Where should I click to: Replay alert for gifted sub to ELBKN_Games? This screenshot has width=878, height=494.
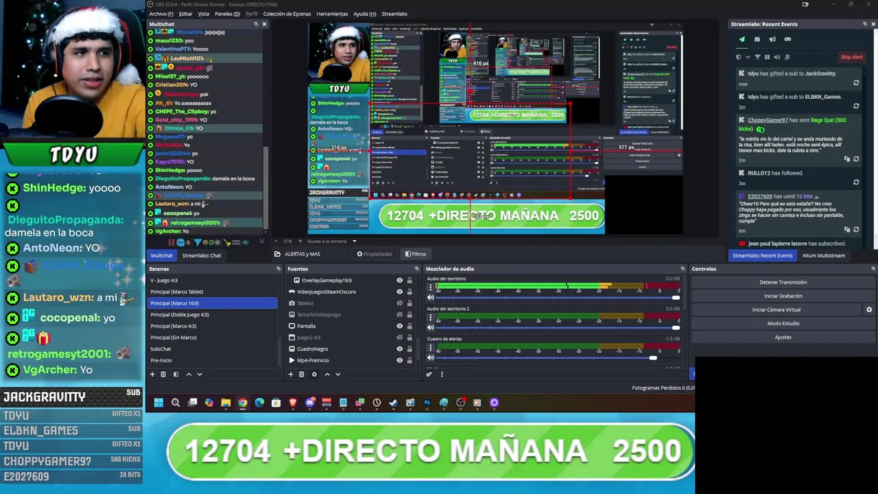(856, 106)
